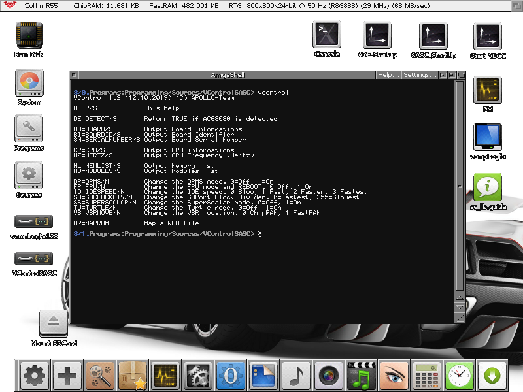This screenshot has width=523, height=392.
Task: Click the plus sign dock icon
Action: 67,375
